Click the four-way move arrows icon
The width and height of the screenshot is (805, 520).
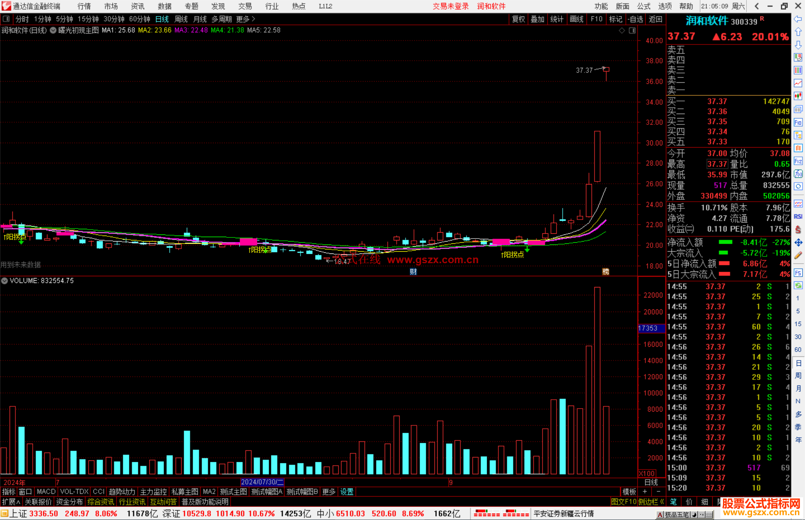coord(798,243)
